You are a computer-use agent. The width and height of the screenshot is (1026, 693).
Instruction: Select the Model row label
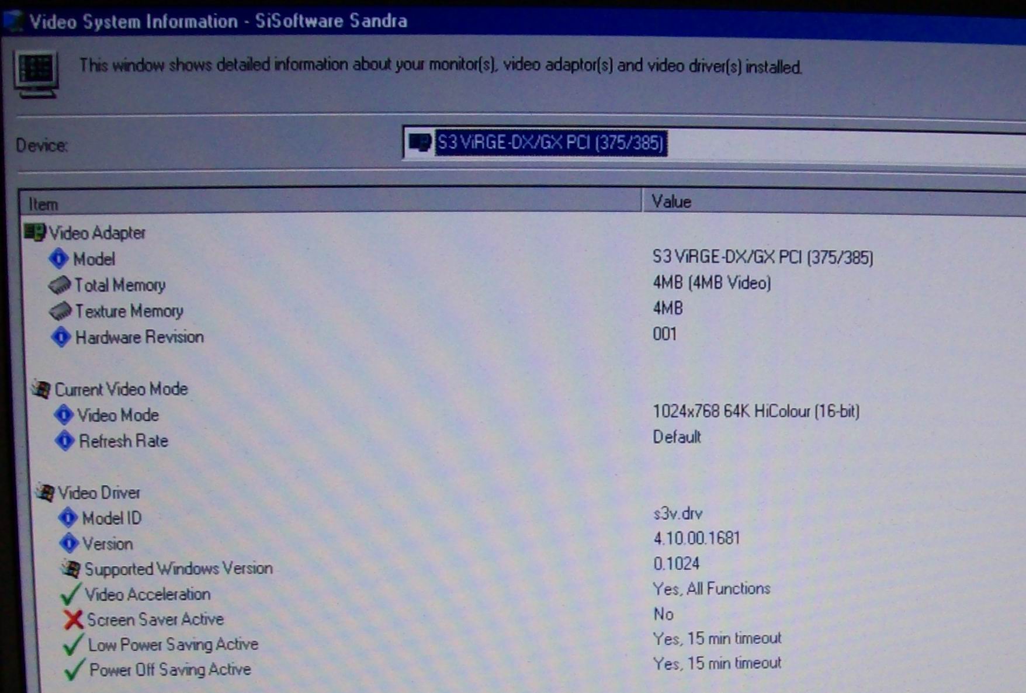[x=94, y=259]
